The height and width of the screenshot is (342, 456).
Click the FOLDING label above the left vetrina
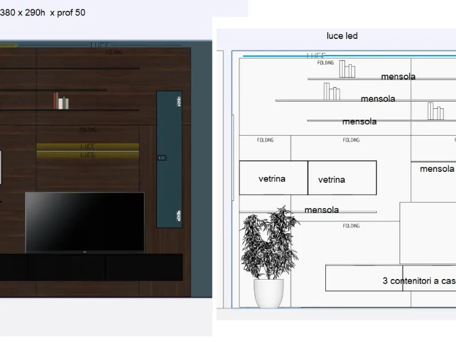tap(265, 140)
